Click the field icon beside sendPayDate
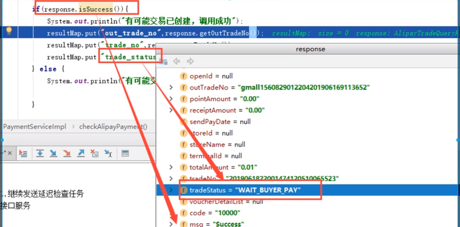460x227 pixels. pos(184,122)
